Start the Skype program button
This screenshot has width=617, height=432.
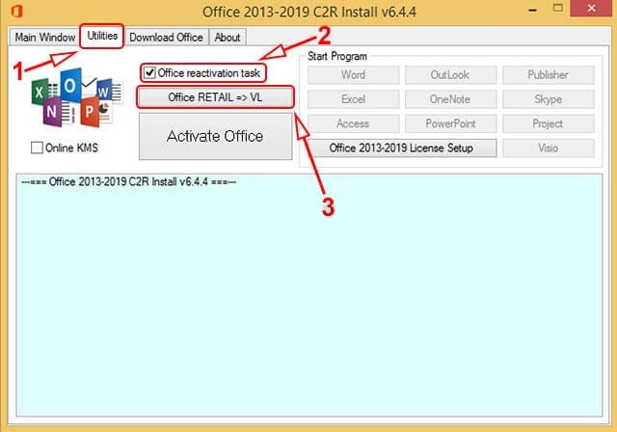[549, 99]
